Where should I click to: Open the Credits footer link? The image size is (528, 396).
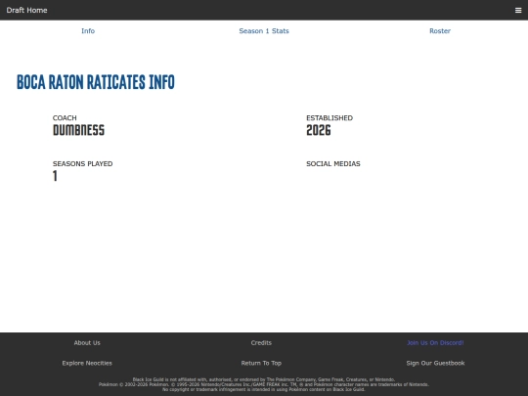261,343
